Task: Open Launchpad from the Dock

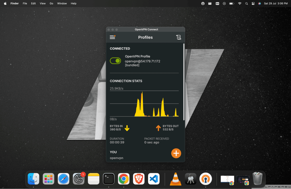Action: (x=48, y=179)
